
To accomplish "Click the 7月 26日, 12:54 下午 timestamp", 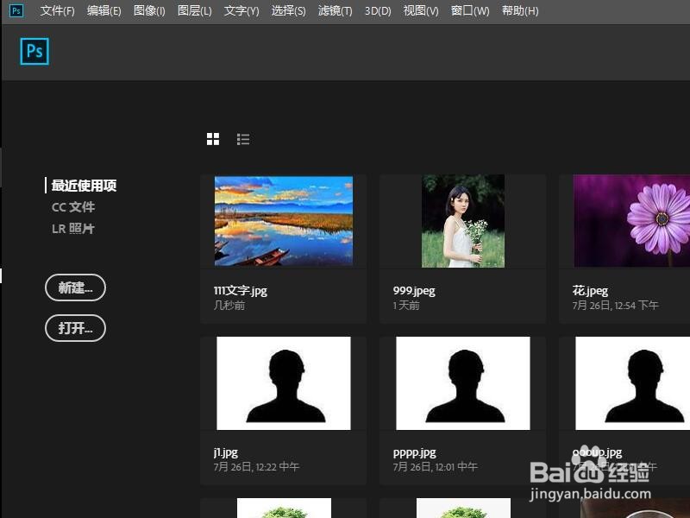I will pyautogui.click(x=616, y=306).
